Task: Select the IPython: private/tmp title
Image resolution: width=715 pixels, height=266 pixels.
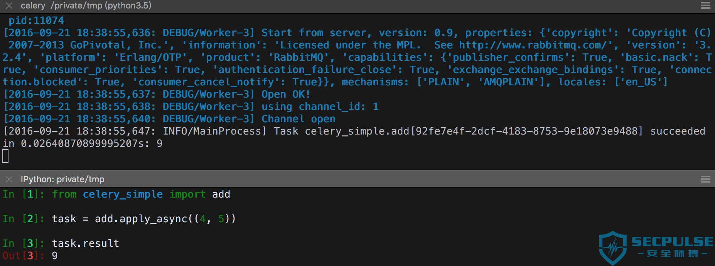Action: [62, 179]
